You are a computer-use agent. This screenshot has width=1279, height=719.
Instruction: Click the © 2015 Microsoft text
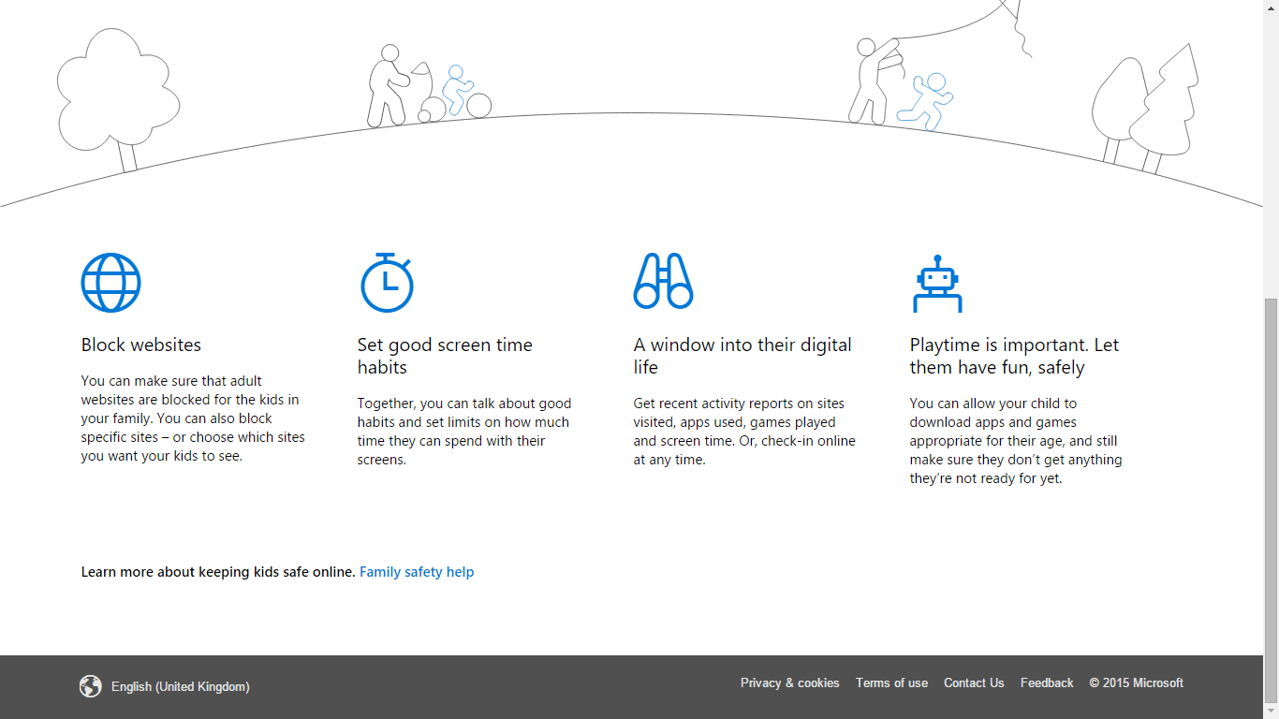pyautogui.click(x=1136, y=683)
